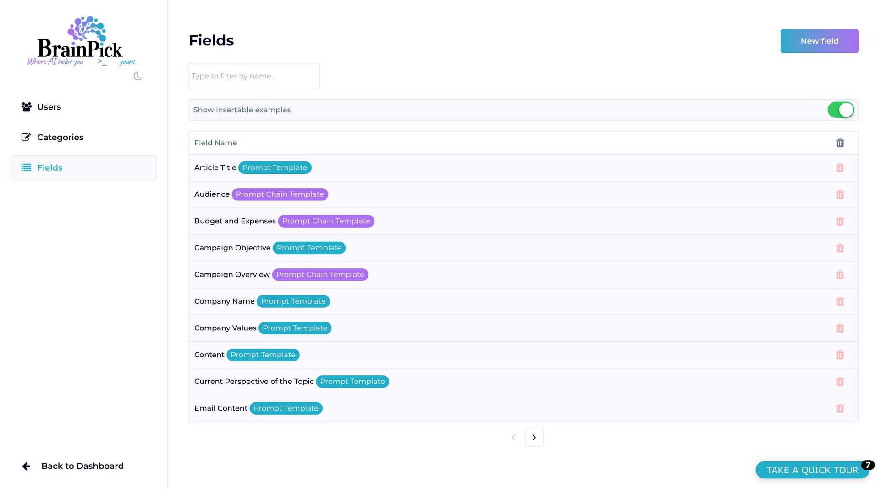Remove Budget and Expenses field
880x489 pixels.
click(840, 221)
